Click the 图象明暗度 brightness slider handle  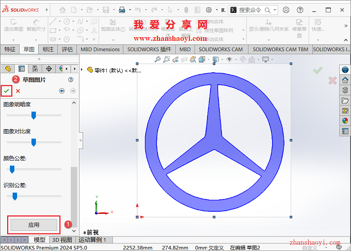[x=34, y=115]
